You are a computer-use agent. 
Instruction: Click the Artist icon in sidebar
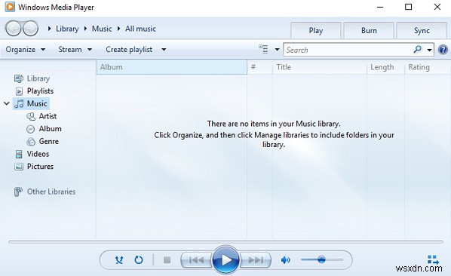(x=31, y=116)
